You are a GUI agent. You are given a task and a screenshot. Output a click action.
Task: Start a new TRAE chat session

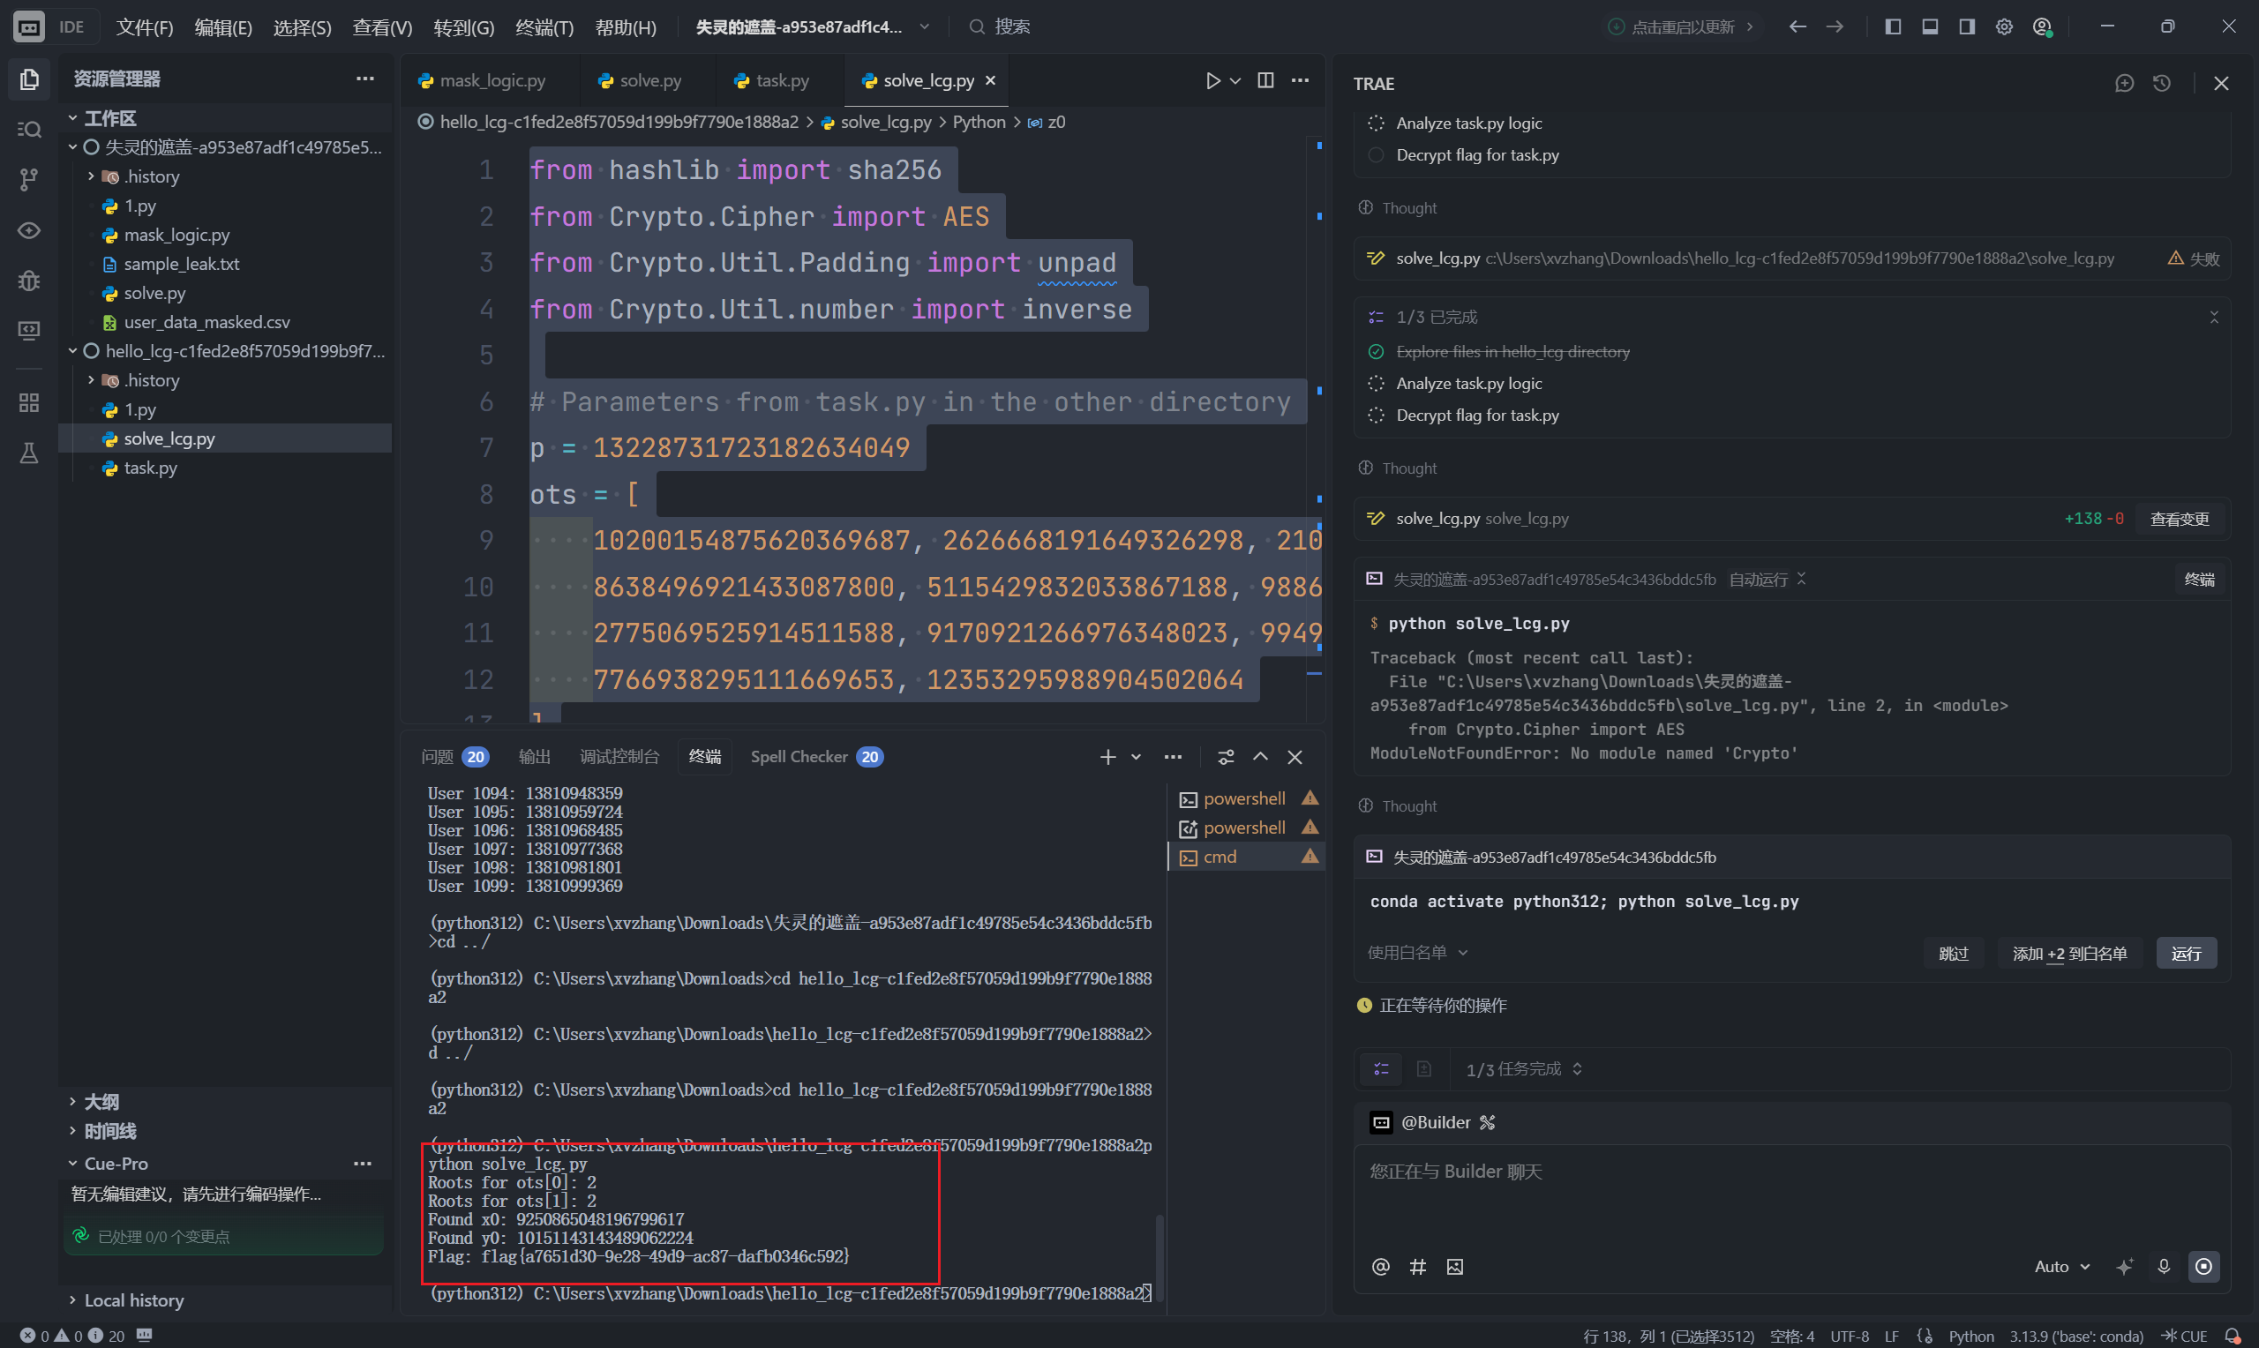[2124, 84]
